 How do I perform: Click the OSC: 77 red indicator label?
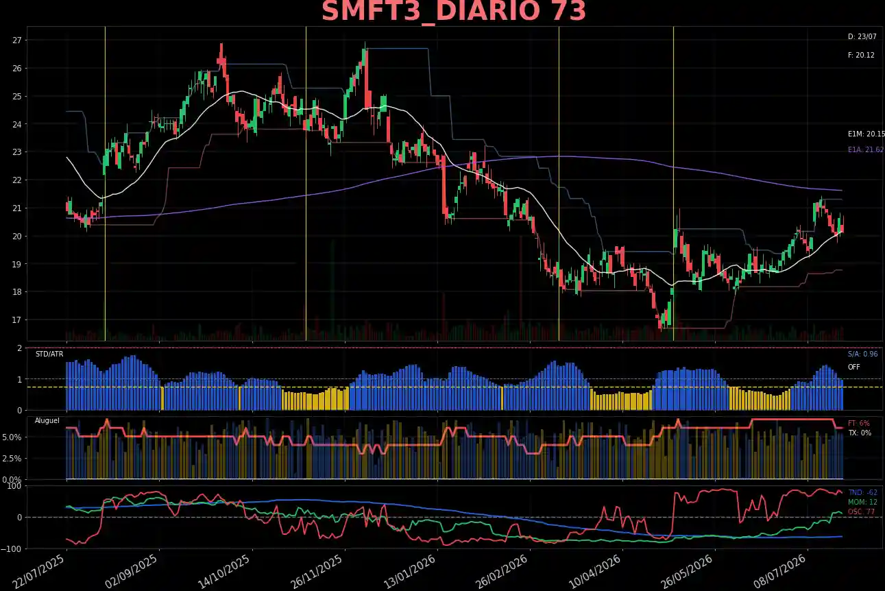[x=862, y=511]
